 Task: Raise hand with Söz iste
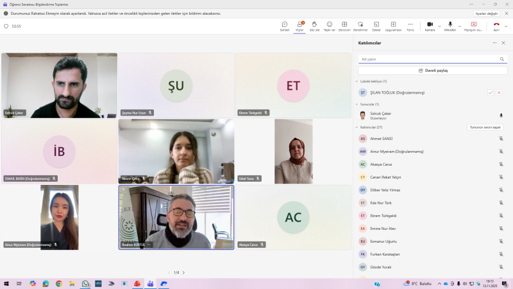[315, 26]
